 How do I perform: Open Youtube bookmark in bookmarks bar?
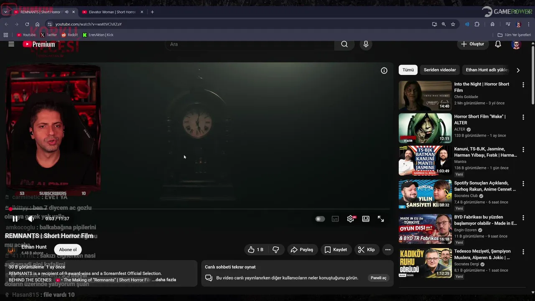point(26,35)
